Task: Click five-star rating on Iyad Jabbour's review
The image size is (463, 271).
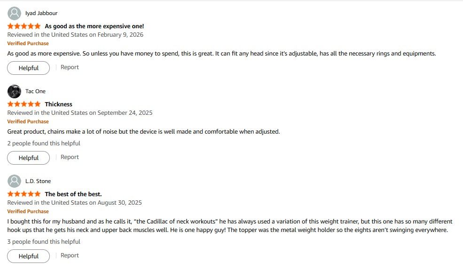Action: 24,26
